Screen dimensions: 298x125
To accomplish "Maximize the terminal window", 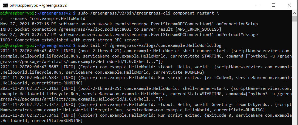I will point(273,5).
